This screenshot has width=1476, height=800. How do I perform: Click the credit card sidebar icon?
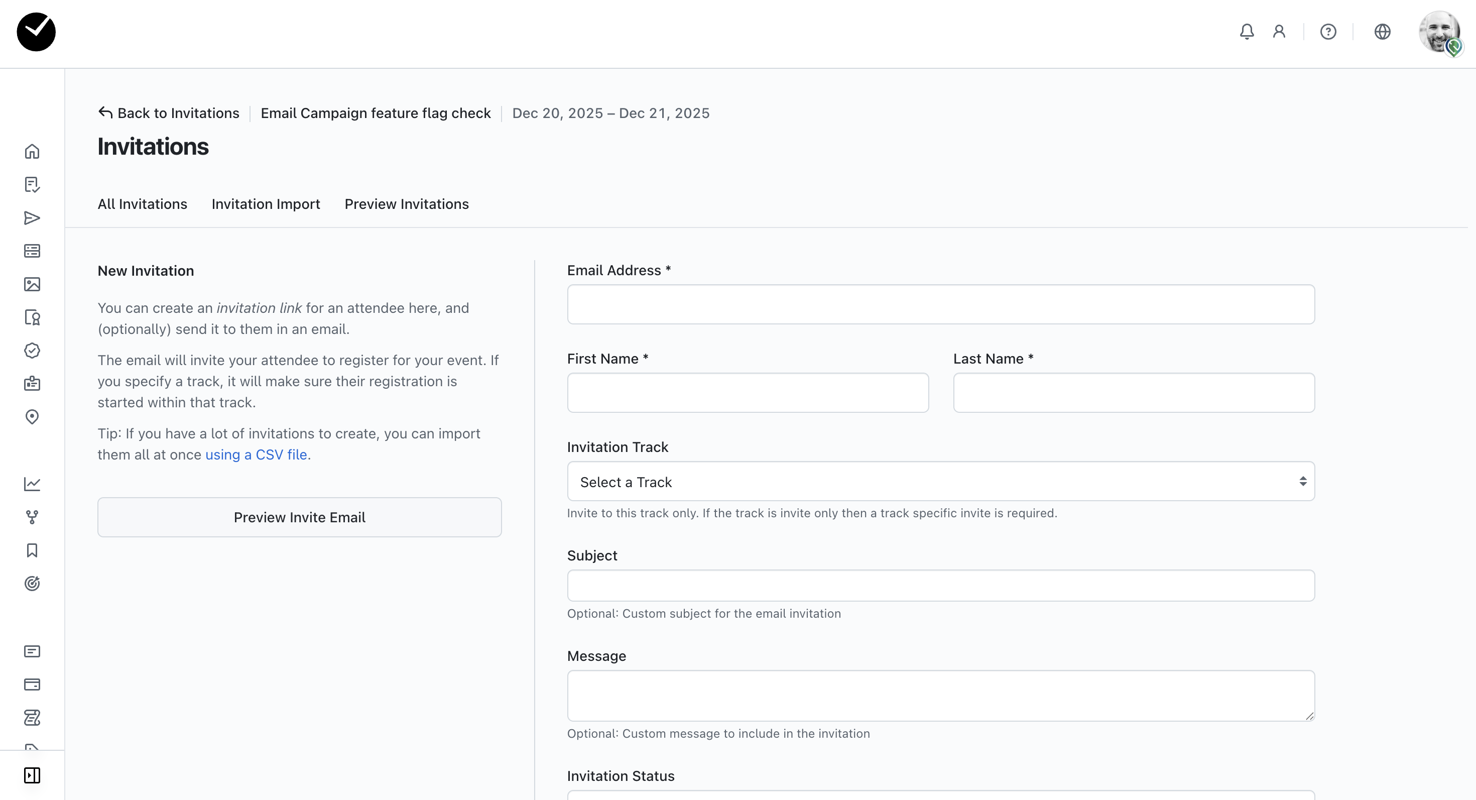[32, 684]
